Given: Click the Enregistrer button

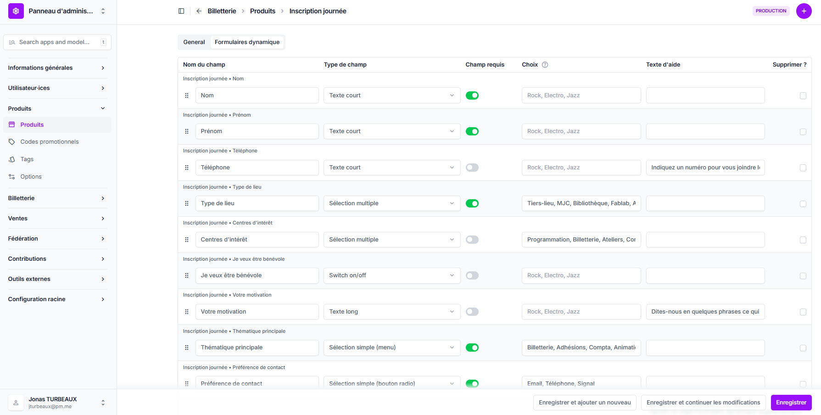Looking at the screenshot, I should pyautogui.click(x=791, y=403).
